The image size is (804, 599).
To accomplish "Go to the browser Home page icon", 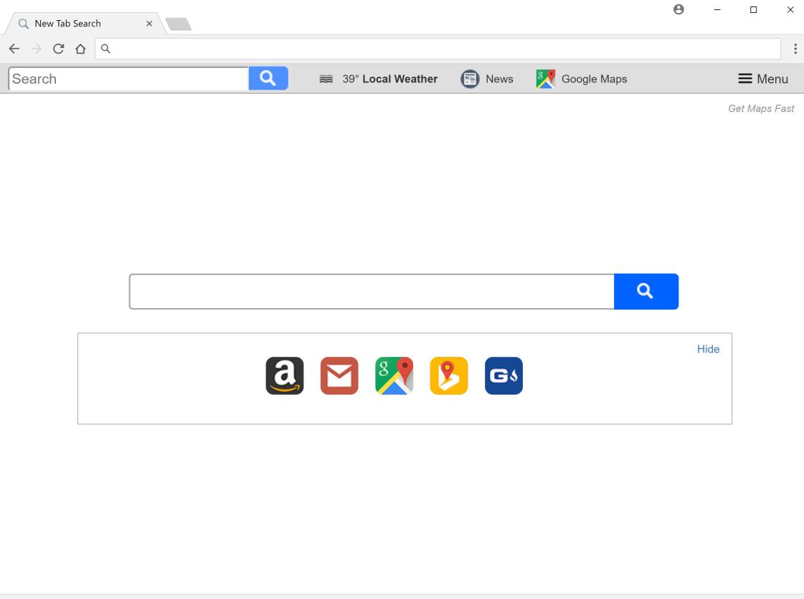I will [x=80, y=49].
